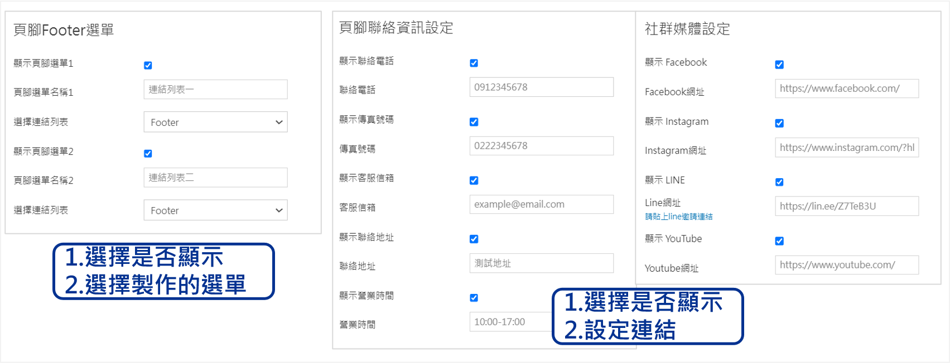
Task: Disable the 顯示 Facebook checkbox
Action: point(779,65)
